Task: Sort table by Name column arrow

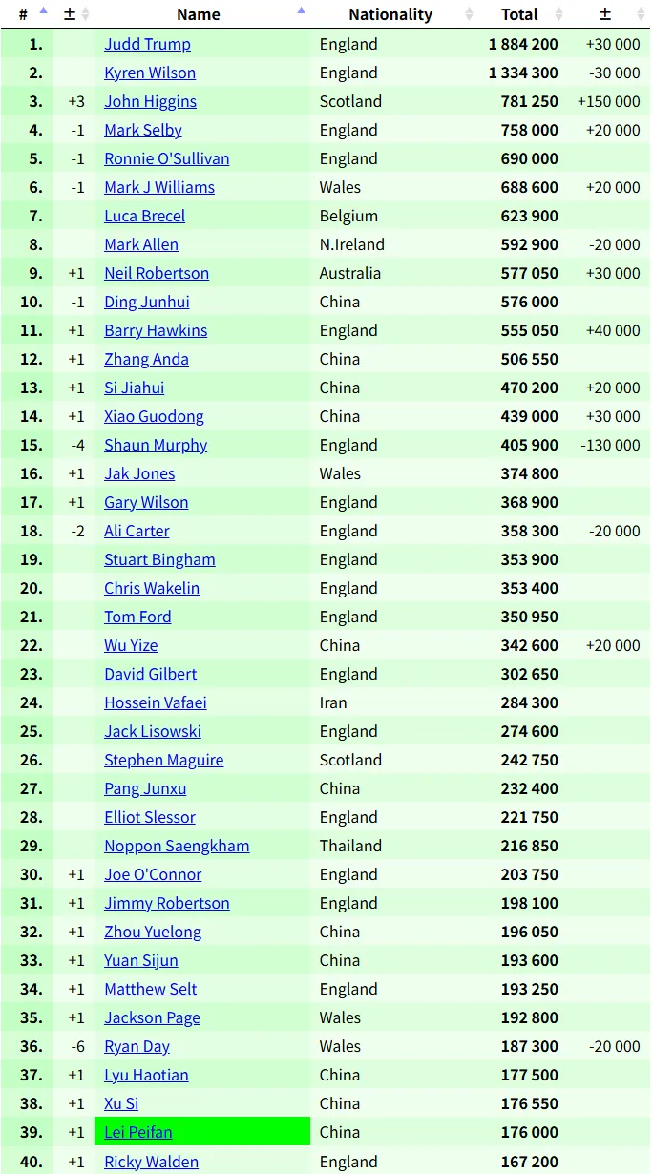Action: (301, 13)
